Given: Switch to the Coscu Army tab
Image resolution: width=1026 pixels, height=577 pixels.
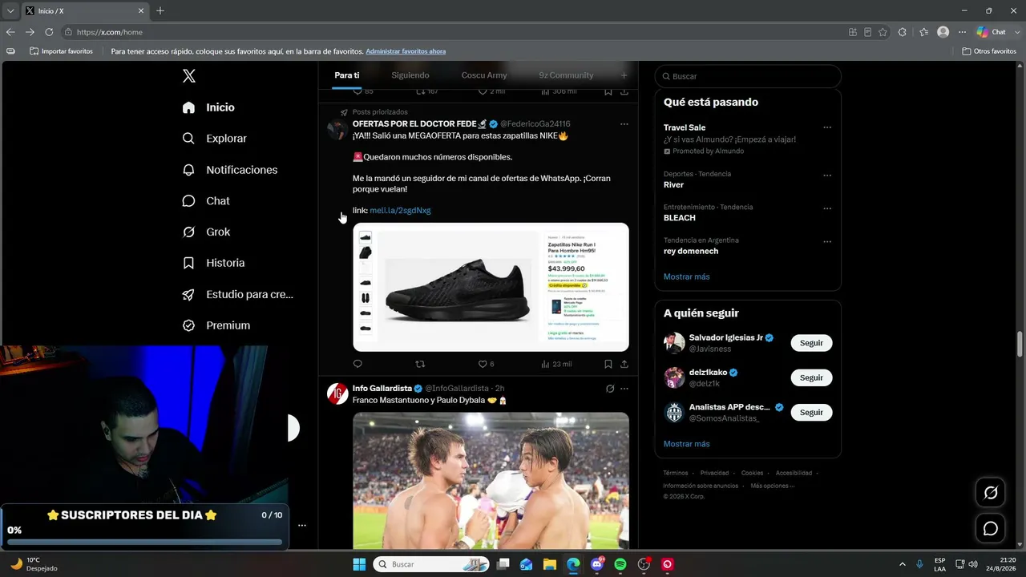Looking at the screenshot, I should coord(484,75).
